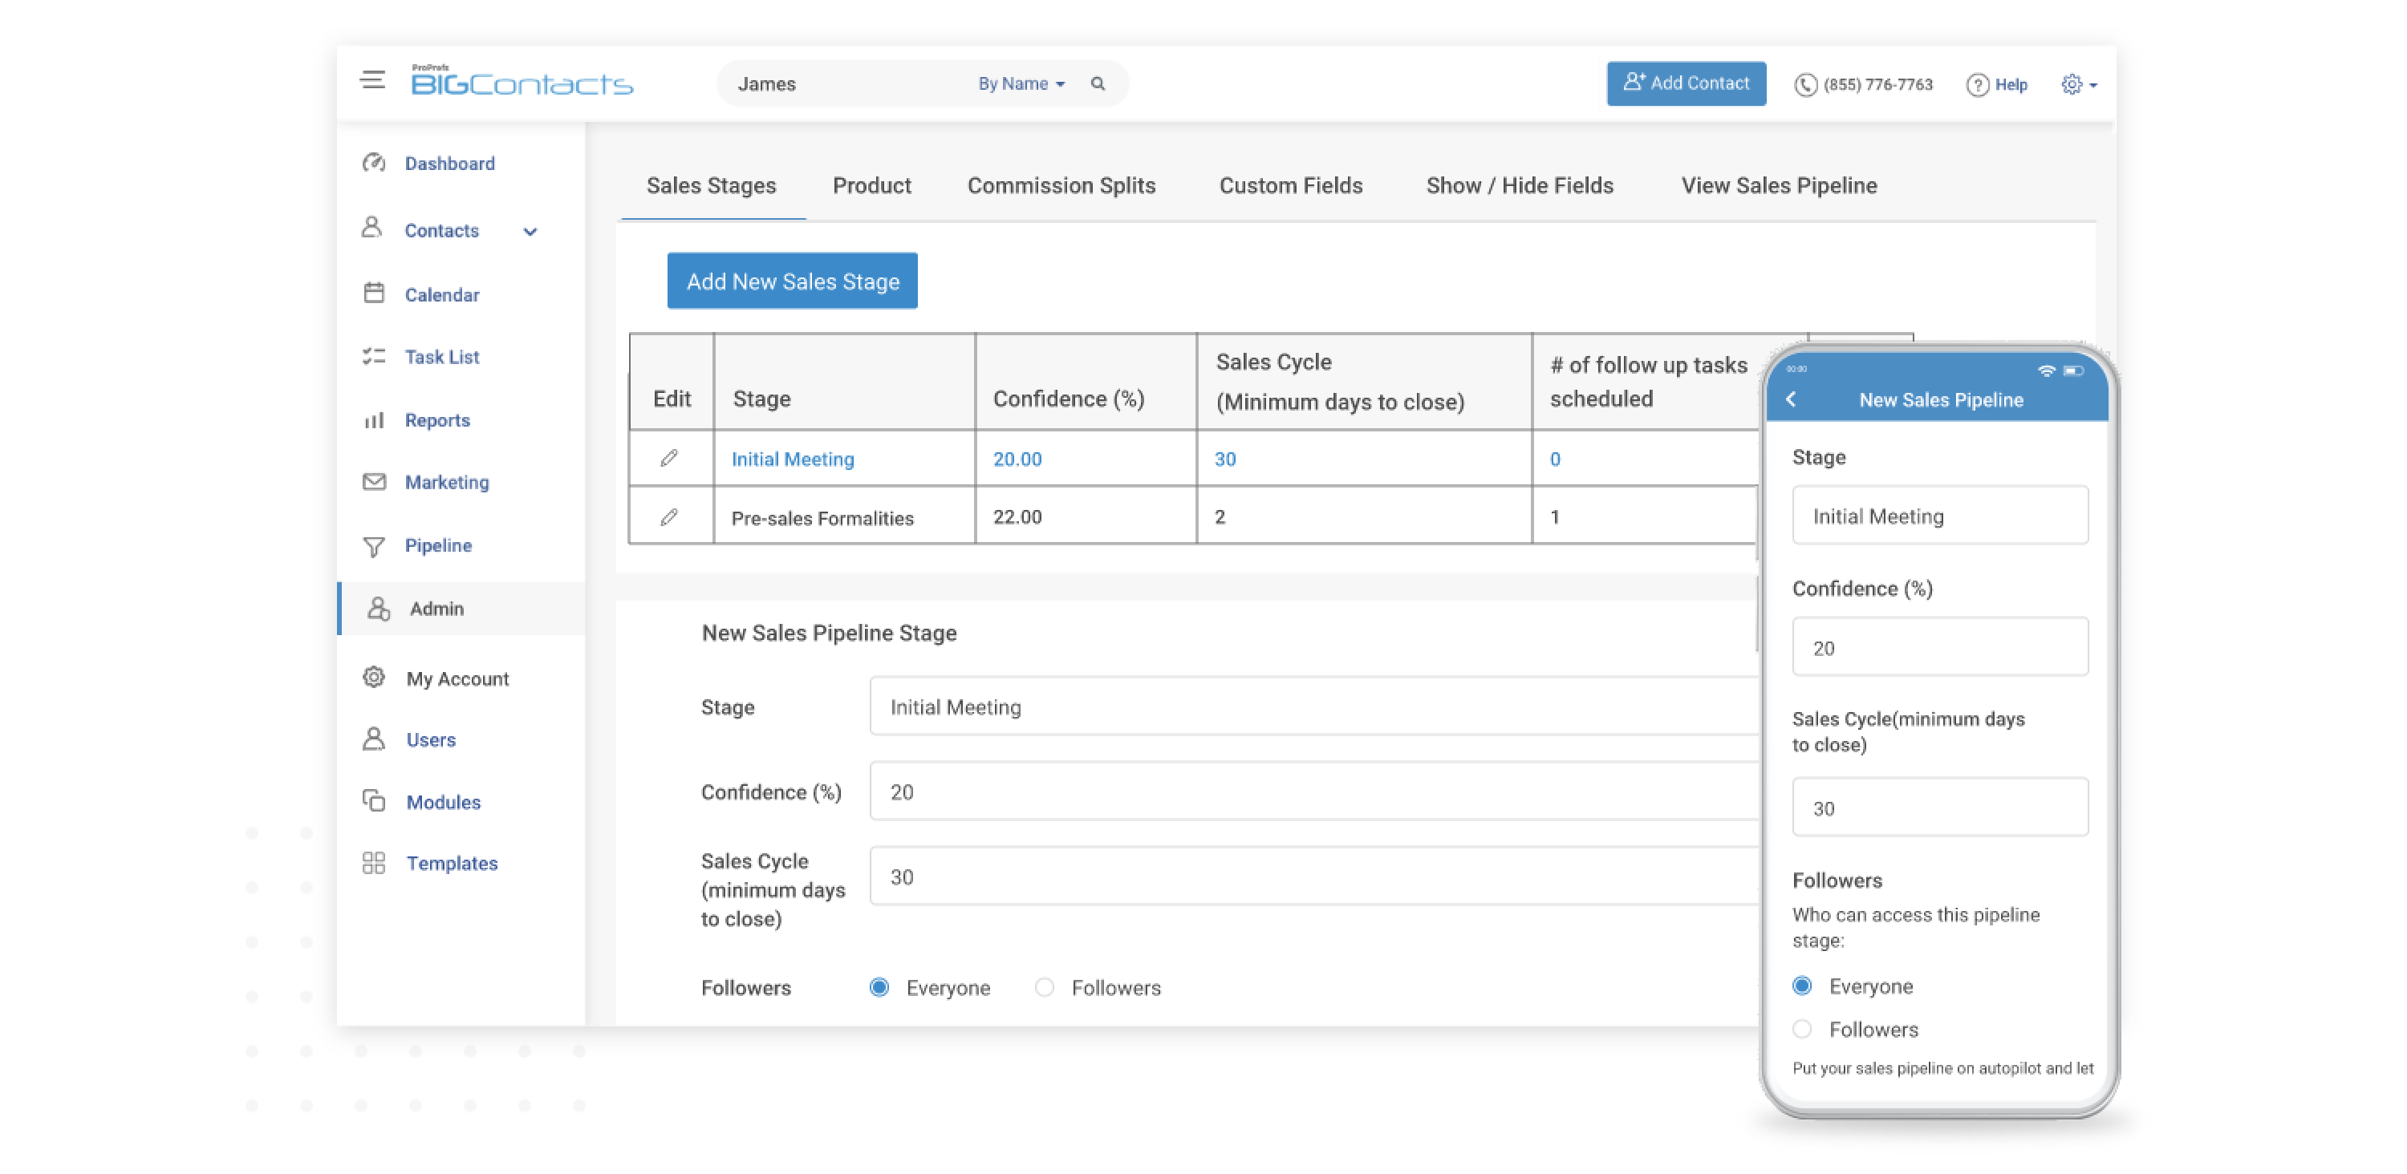
Task: Tap the Stage field on the phone
Action: [x=1940, y=516]
